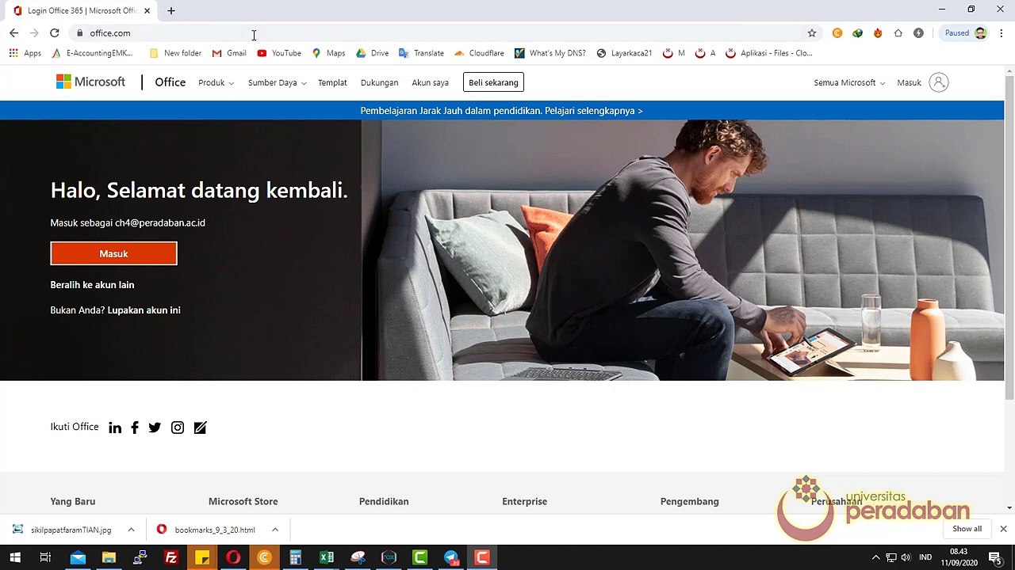Click the house-shaped extension icon
1015x570 pixels.
(x=898, y=33)
